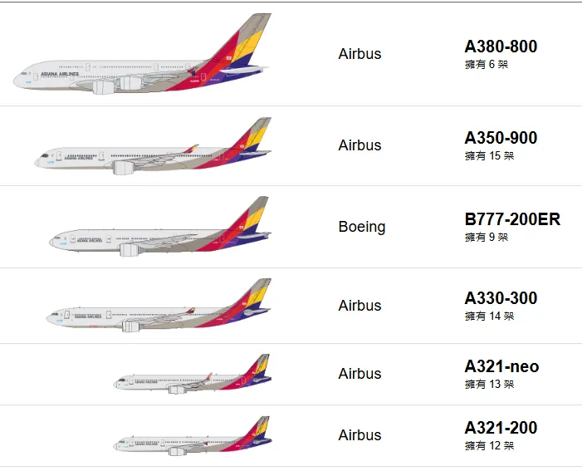Image resolution: width=582 pixels, height=471 pixels.
Task: Click the A321-200 aircraft illustration
Action: pos(192,439)
